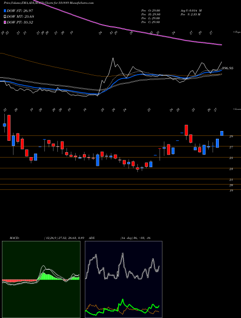Click the 'Pre C: 29.80' close value
Screen dimensions: 241x318
[151, 22]
